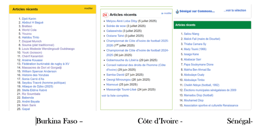Open Melyou Akré Loba Diby article
The width and height of the screenshot is (272, 130).
(122, 21)
